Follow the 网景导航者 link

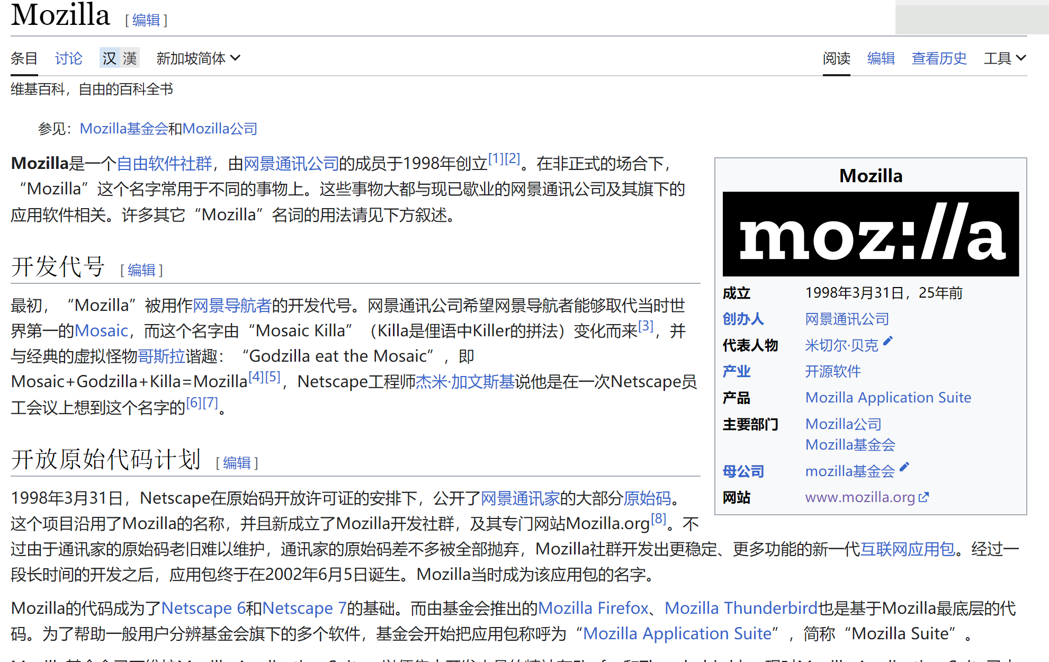[x=232, y=306]
